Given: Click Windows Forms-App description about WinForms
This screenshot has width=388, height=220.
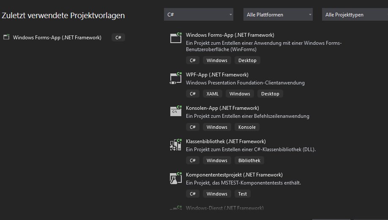Looking at the screenshot, I should (x=264, y=46).
